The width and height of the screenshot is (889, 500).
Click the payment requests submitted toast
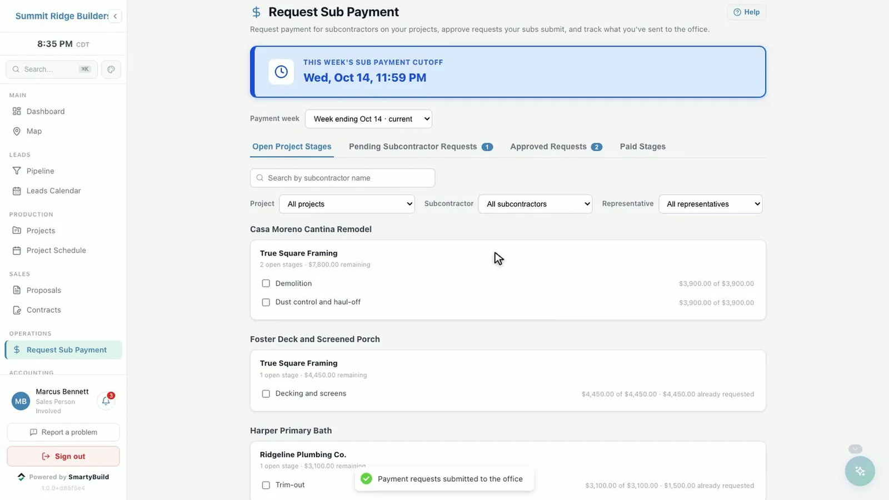444,479
